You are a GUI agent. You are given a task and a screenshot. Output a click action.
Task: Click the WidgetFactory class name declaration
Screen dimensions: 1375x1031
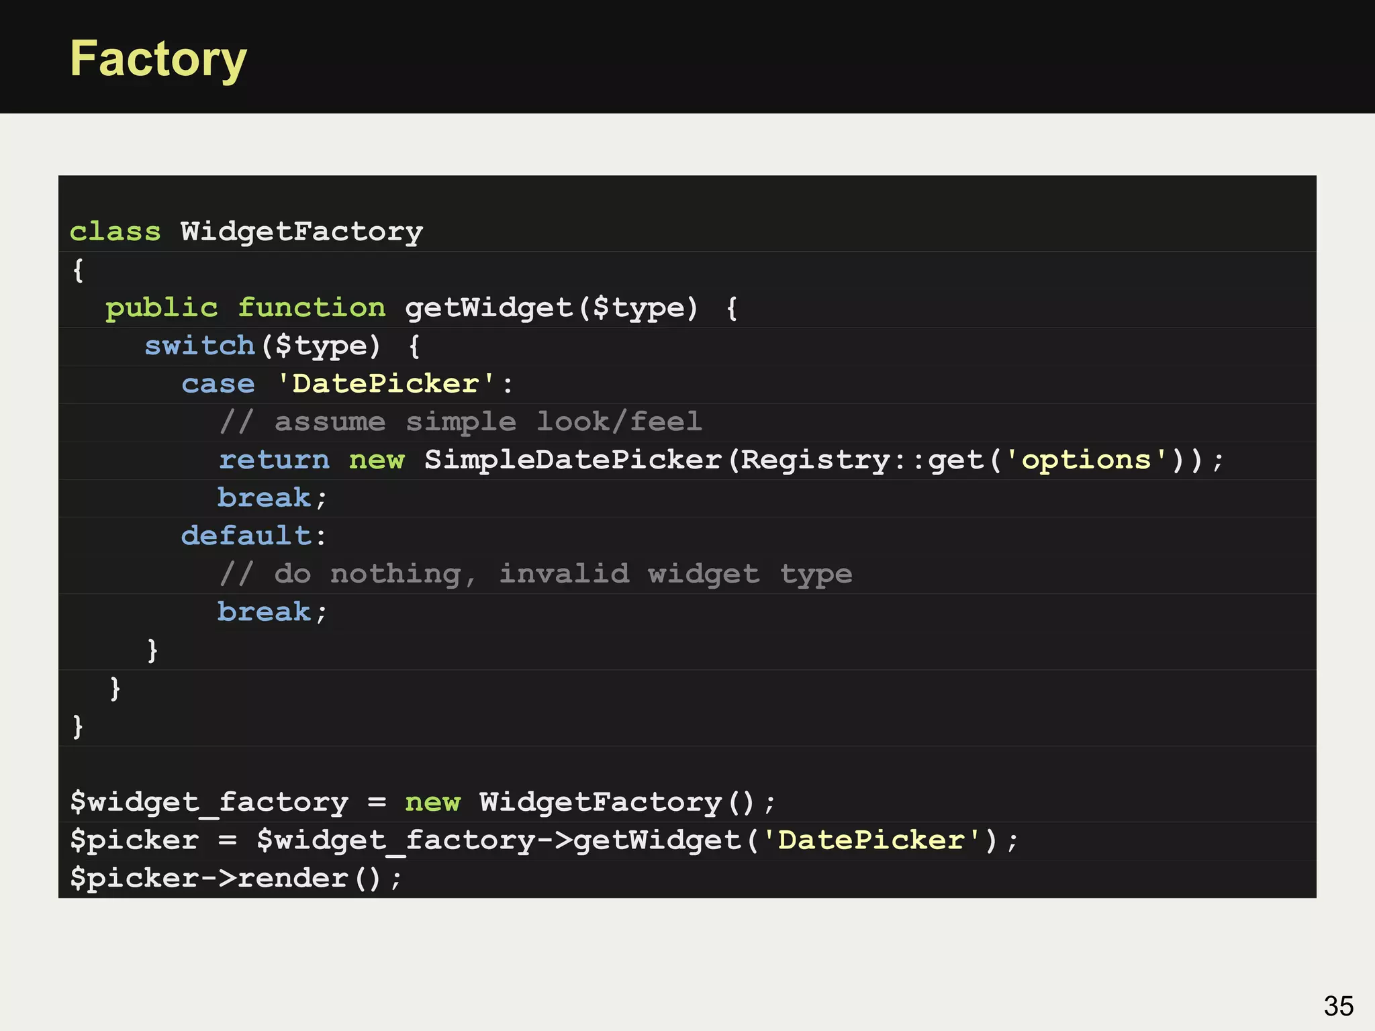301,232
